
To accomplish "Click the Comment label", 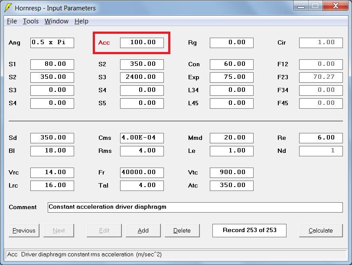I will 23,207.
